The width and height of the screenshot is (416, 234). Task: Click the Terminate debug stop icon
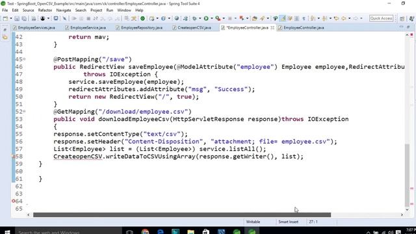[88, 18]
